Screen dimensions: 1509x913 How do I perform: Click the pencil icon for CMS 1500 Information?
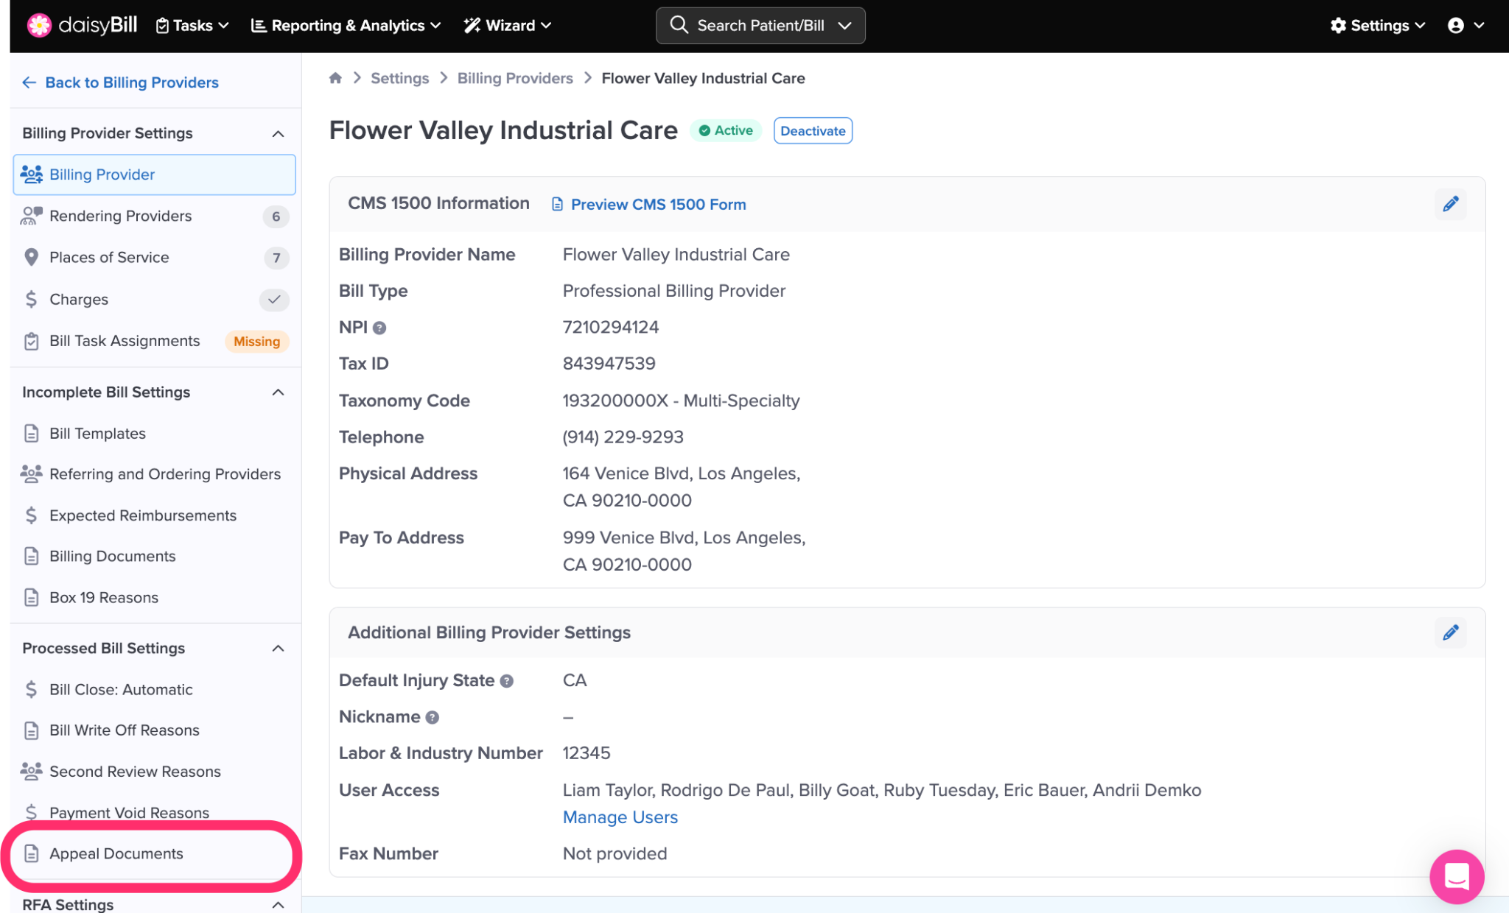coord(1450,204)
